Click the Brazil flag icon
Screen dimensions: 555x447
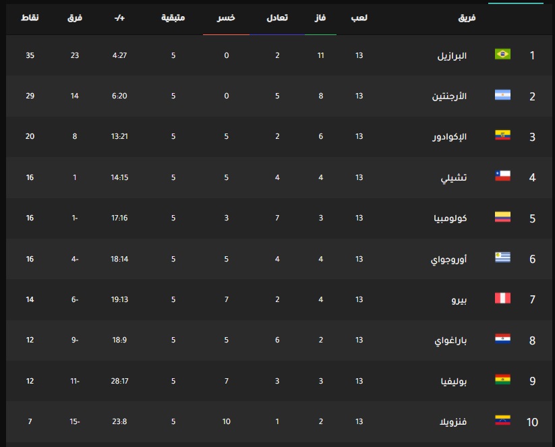[502, 54]
